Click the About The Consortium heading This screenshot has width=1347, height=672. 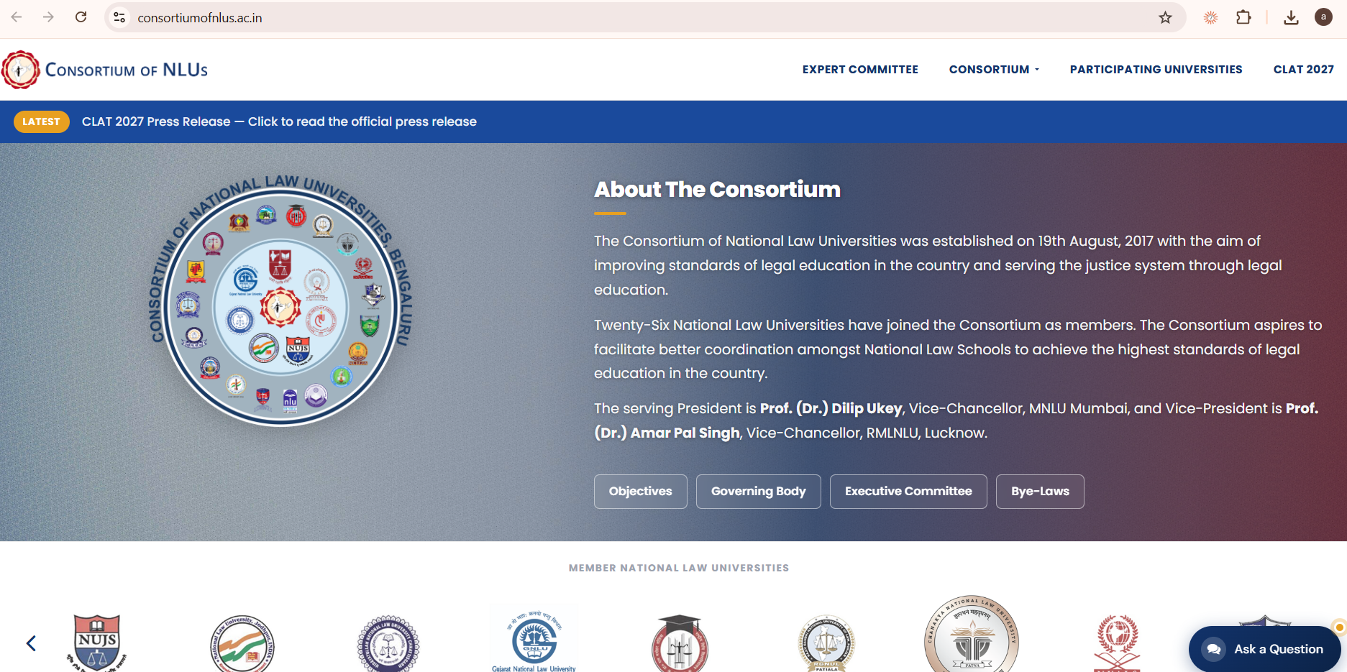tap(717, 189)
